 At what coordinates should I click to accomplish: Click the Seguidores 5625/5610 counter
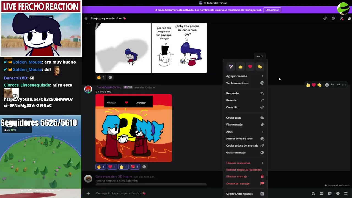click(39, 123)
